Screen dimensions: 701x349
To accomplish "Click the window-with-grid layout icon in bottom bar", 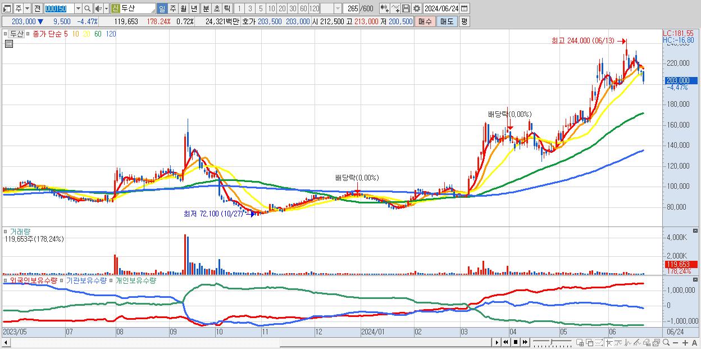I will pyautogui.click(x=580, y=342).
